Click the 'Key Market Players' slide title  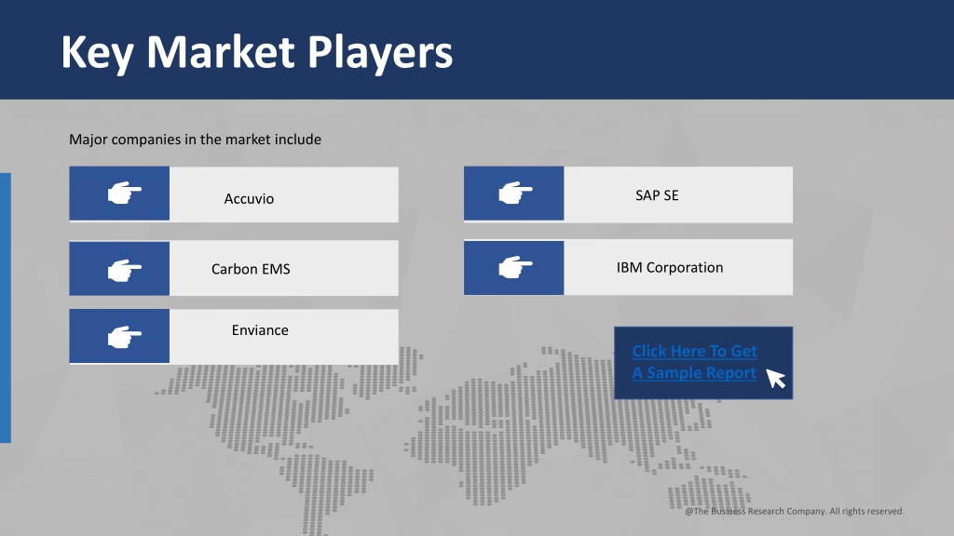click(257, 52)
